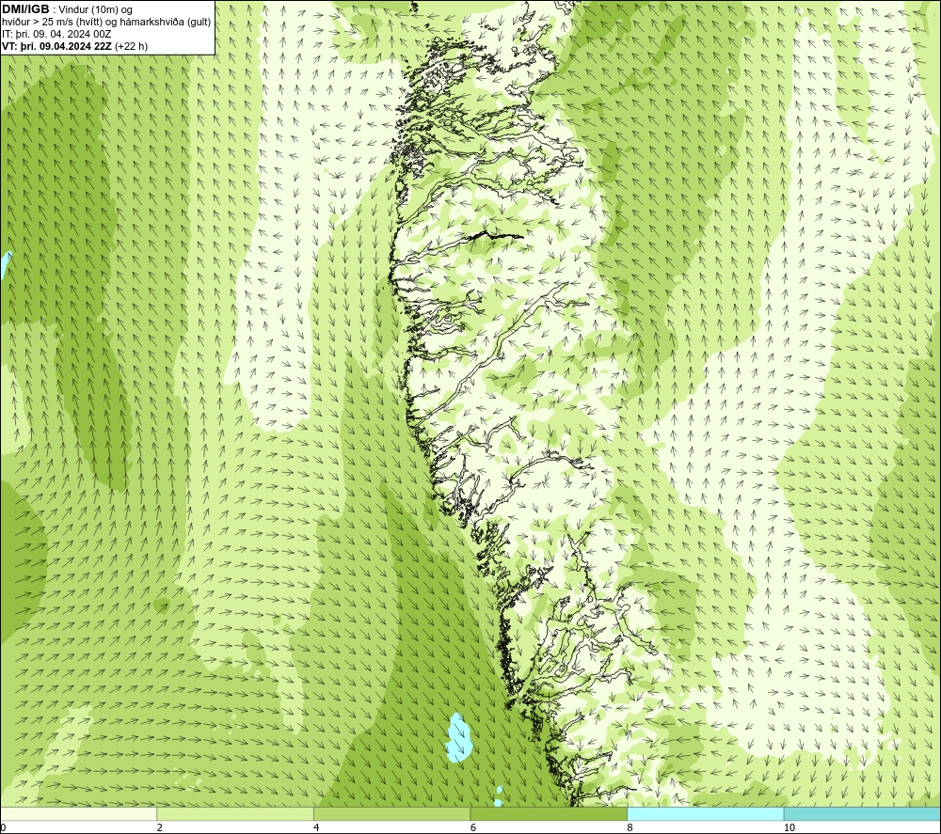This screenshot has height=834, width=941.
Task: Click the small cyan patch at left map edge
Action: [6, 264]
